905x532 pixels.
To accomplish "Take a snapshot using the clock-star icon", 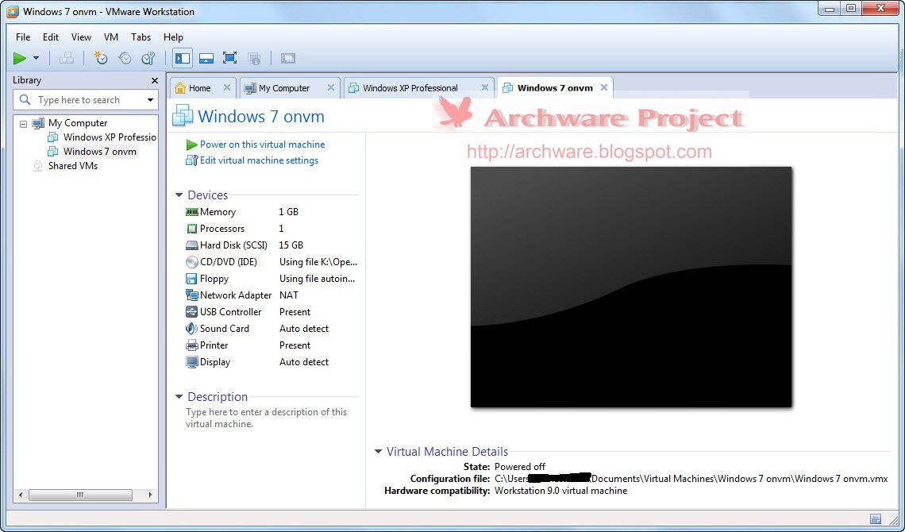I will coord(101,58).
